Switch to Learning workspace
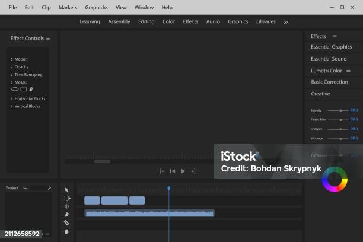The height and width of the screenshot is (242, 363). 90,21
